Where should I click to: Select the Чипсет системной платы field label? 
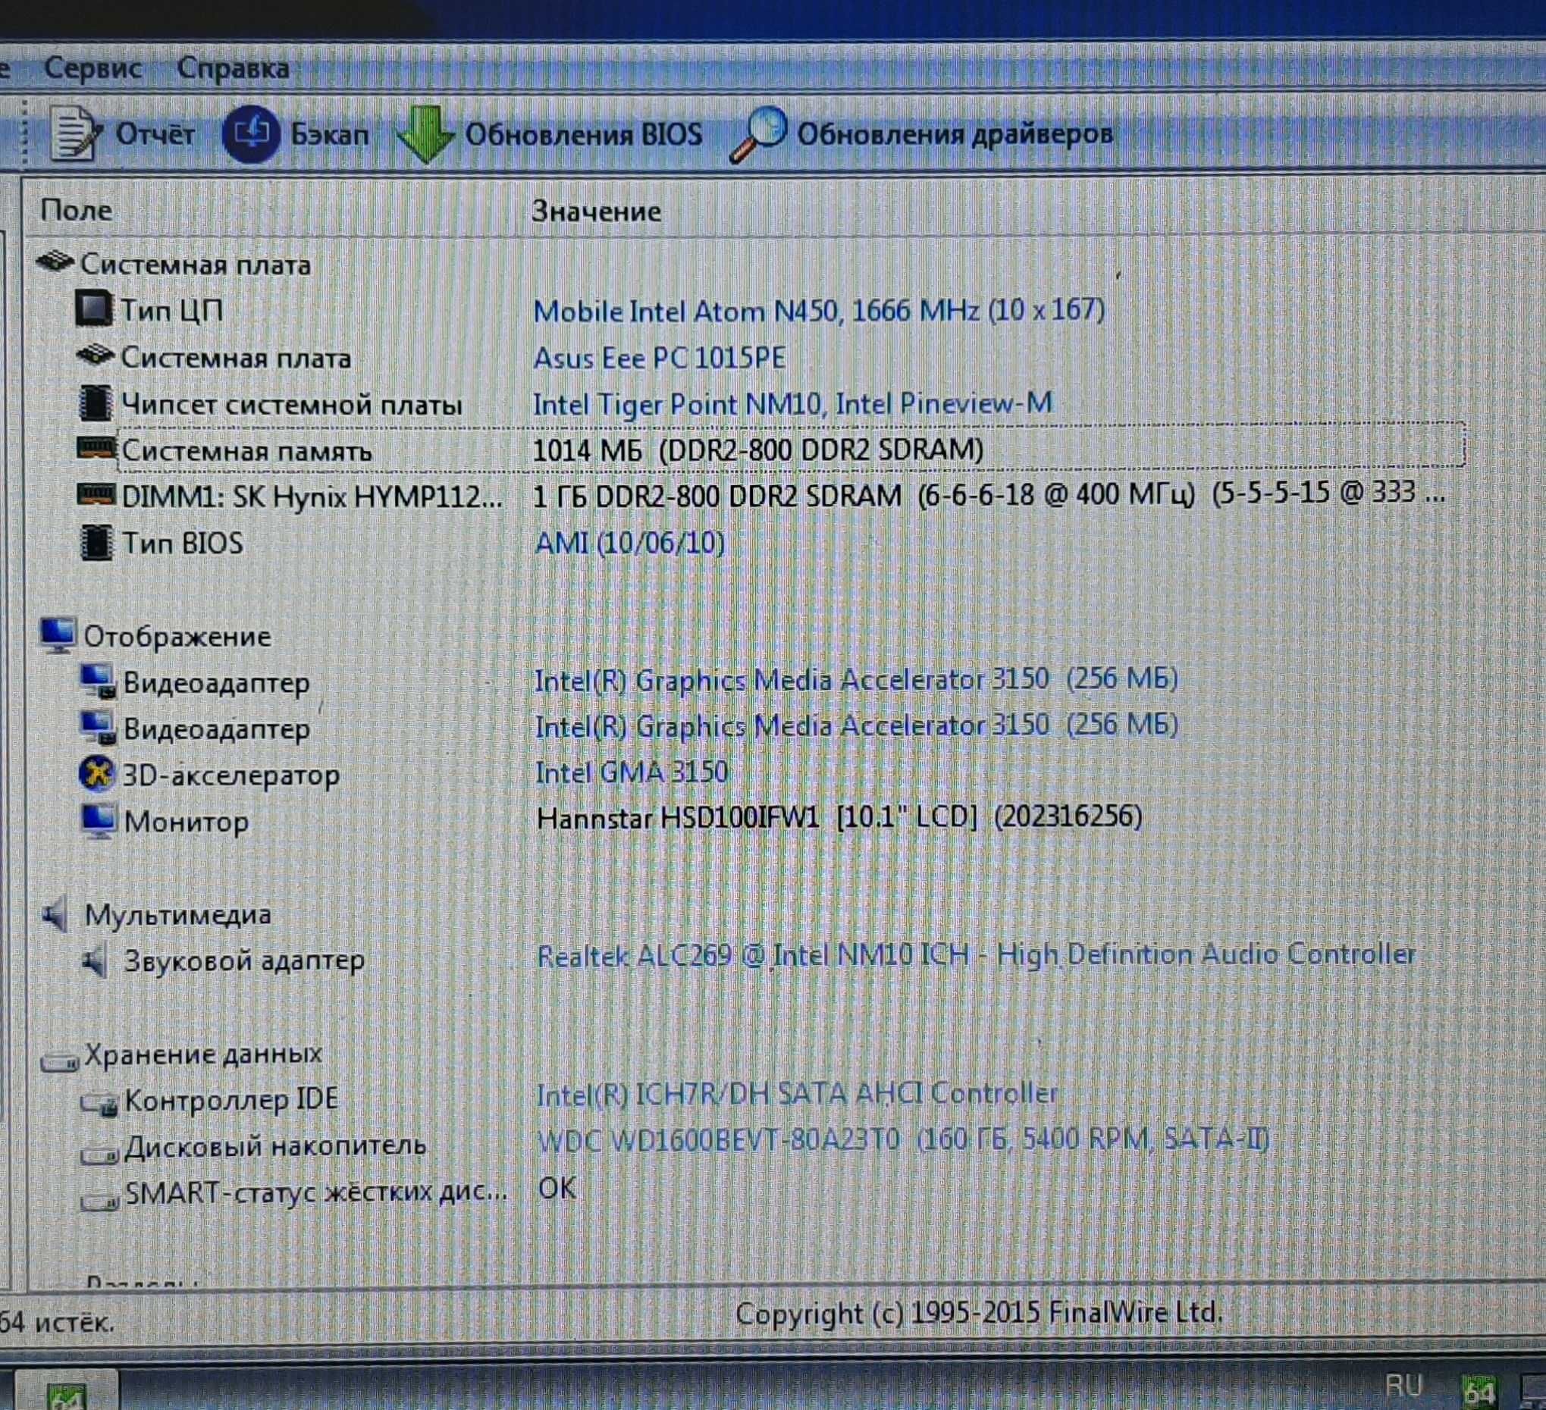292,404
